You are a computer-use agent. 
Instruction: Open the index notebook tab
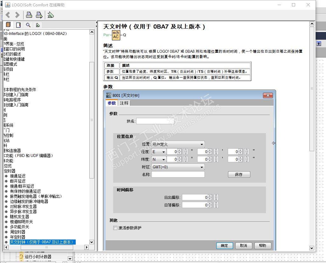[18, 25]
